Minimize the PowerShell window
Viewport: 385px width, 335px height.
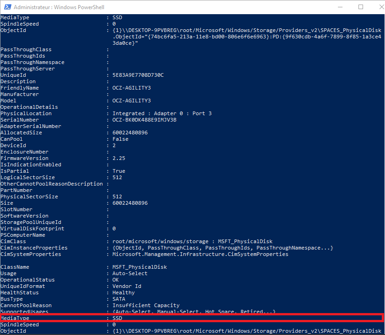coord(340,7)
